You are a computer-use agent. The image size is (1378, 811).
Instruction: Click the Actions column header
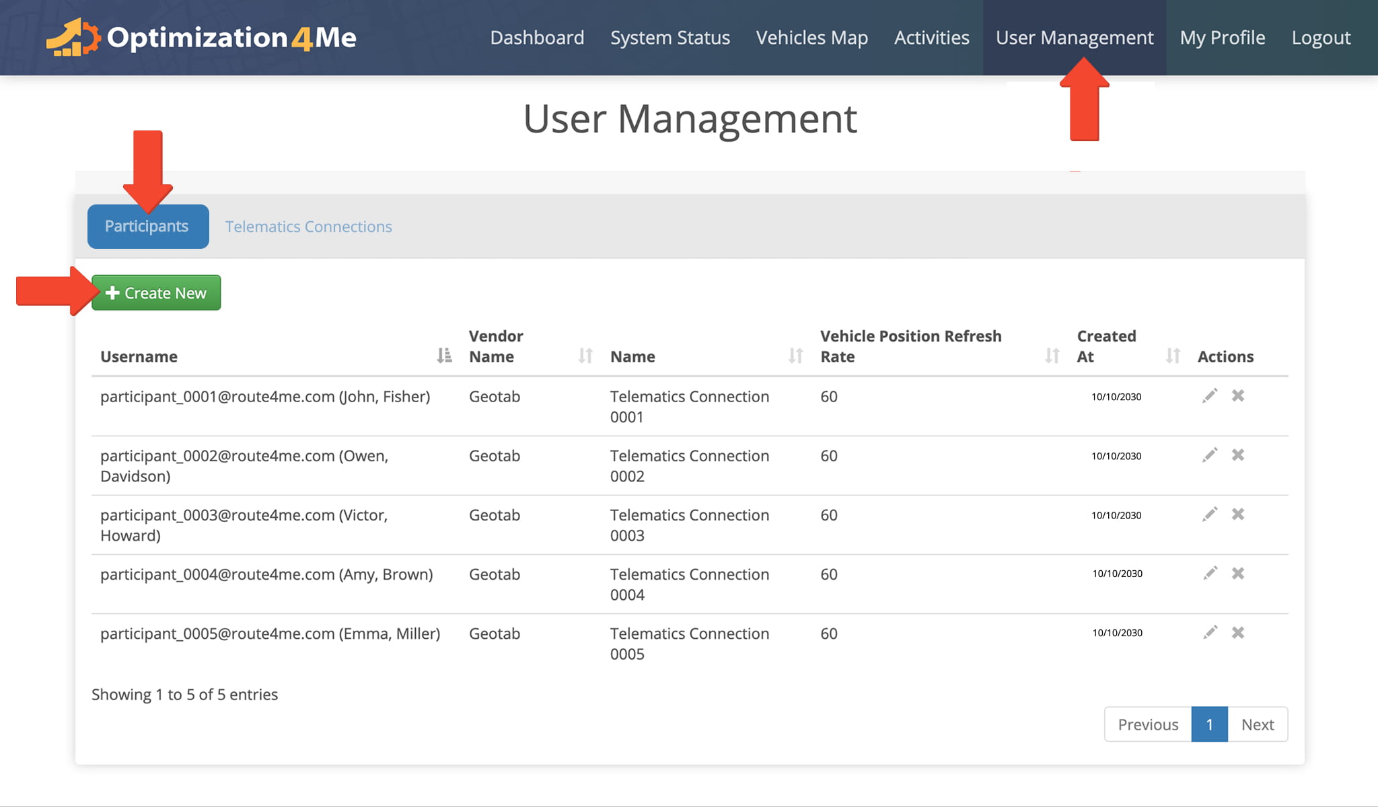[x=1225, y=356]
